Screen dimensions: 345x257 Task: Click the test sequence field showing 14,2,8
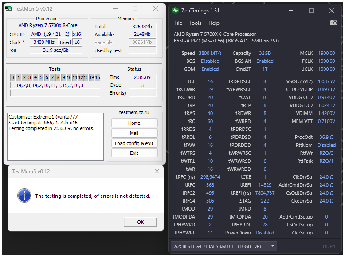point(55,85)
